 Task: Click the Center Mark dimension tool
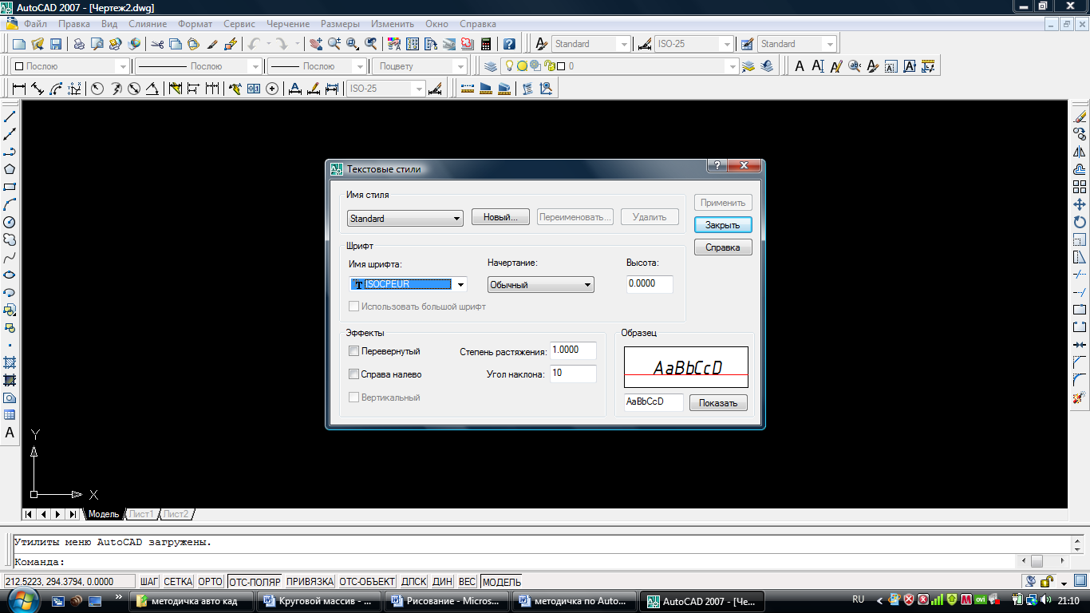point(272,89)
